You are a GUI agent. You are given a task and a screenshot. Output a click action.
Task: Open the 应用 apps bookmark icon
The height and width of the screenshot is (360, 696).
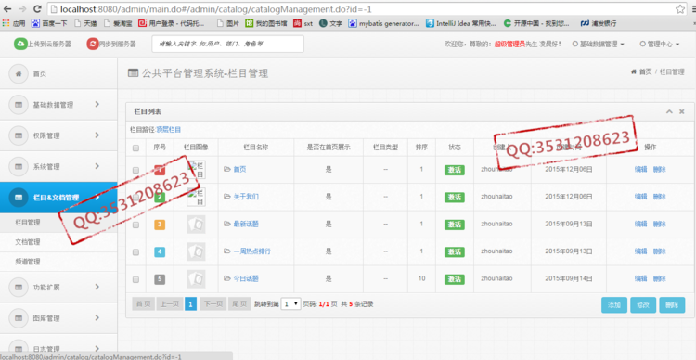(6, 23)
